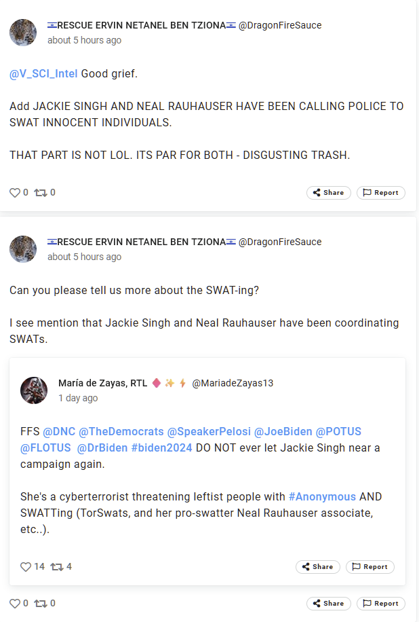Click the first post's leopard avatar
The image size is (419, 622).
pos(23,33)
